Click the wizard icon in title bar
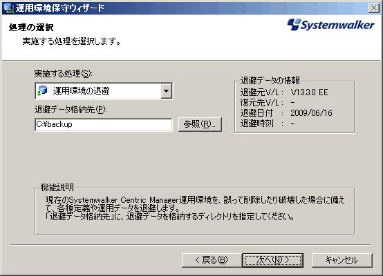Screen dimensions: 383x276 tap(8, 8)
